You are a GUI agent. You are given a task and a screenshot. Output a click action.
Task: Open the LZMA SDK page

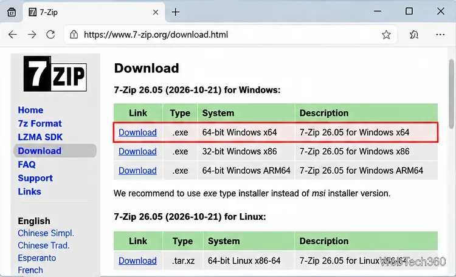click(40, 137)
